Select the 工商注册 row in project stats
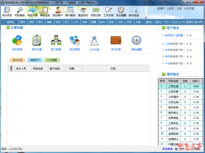 [x=180, y=86]
